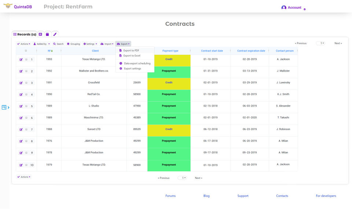
Task: Click the Search magnifier toolbar item
Action: [58, 44]
